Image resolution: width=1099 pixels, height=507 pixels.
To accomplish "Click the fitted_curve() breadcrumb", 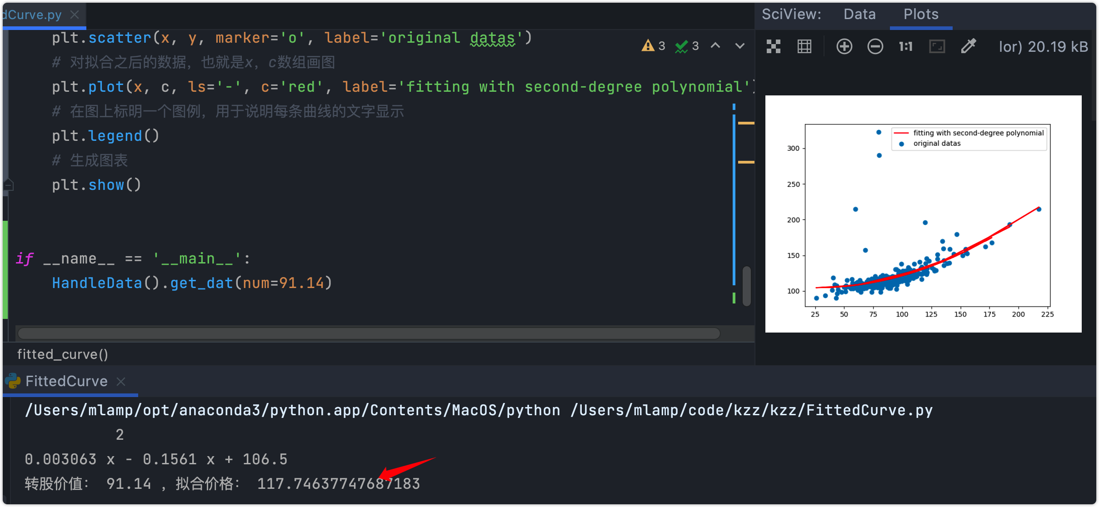I will (62, 354).
